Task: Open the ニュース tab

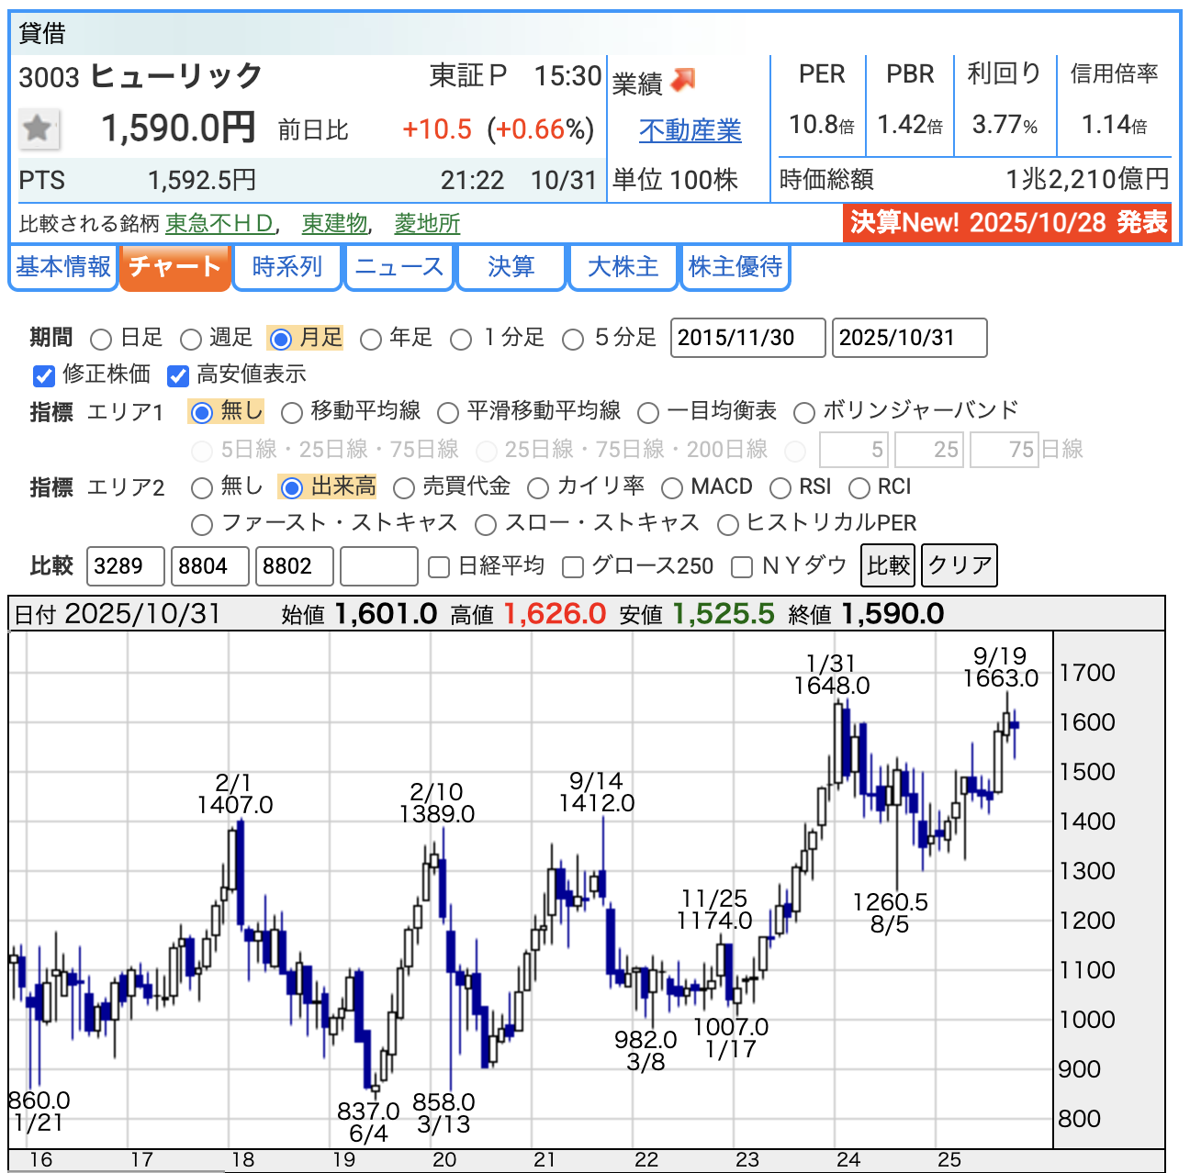Action: [399, 267]
